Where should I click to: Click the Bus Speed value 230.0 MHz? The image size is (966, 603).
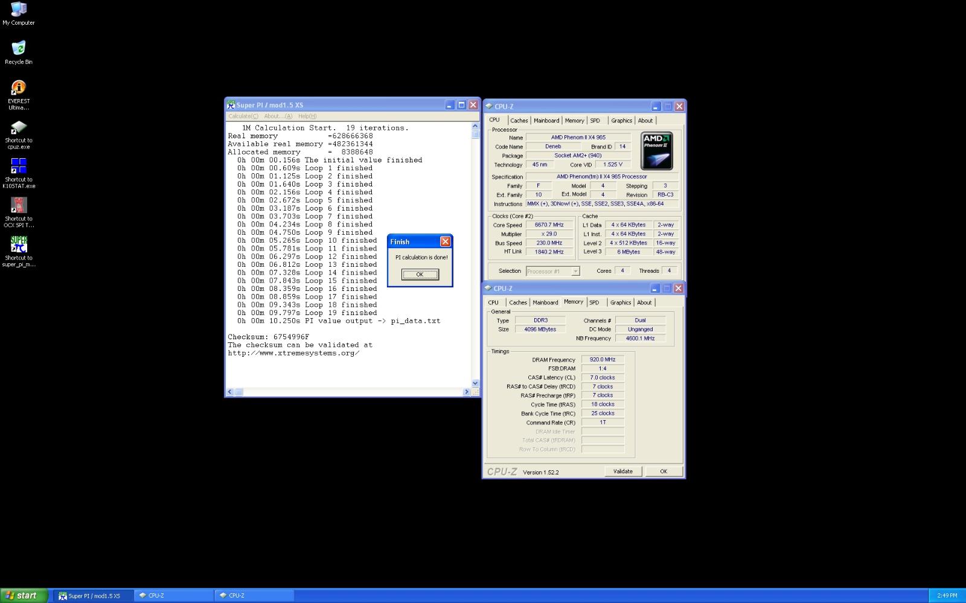click(x=549, y=243)
